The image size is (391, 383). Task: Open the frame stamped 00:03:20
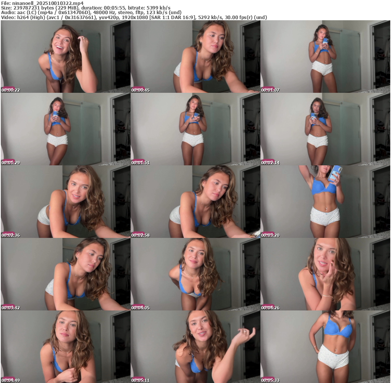point(325,202)
